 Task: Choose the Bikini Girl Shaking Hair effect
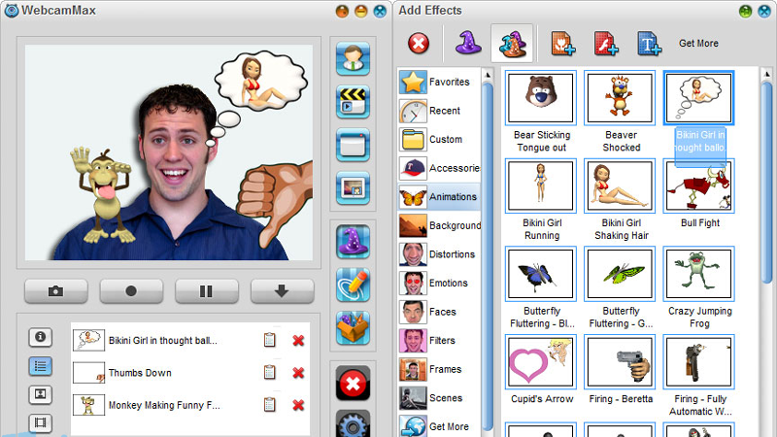(x=620, y=185)
